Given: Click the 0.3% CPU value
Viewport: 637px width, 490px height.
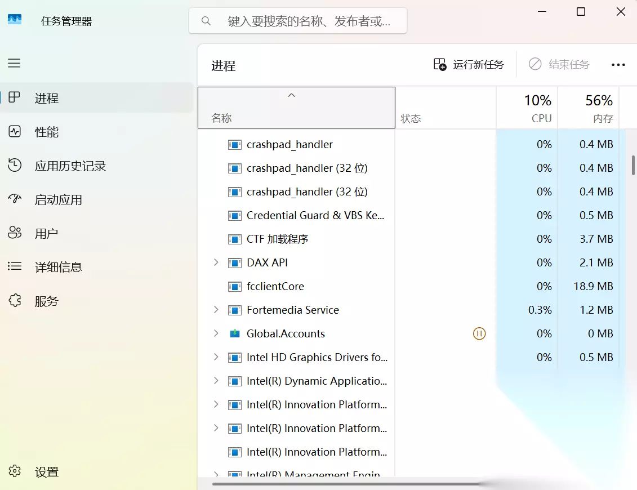Looking at the screenshot, I should [x=540, y=310].
